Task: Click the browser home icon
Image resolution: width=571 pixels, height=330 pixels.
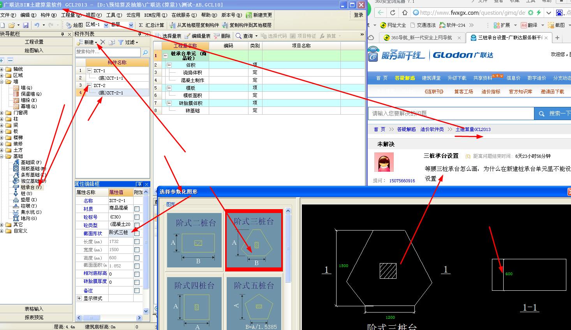Action: point(404,13)
